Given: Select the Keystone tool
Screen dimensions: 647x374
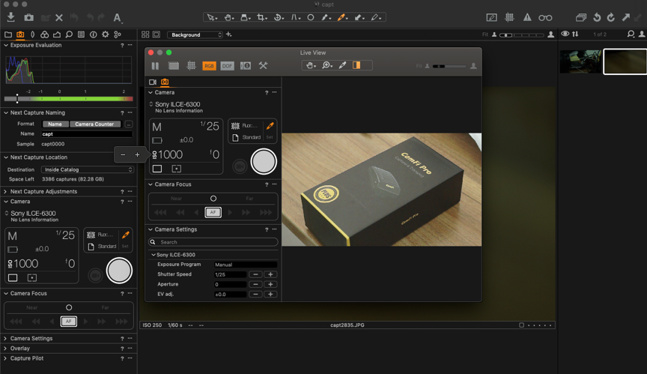Looking at the screenshot, I should tap(296, 17).
